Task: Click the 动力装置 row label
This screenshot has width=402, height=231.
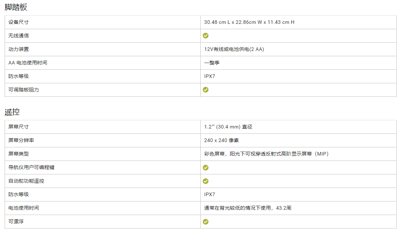Action: pos(18,49)
